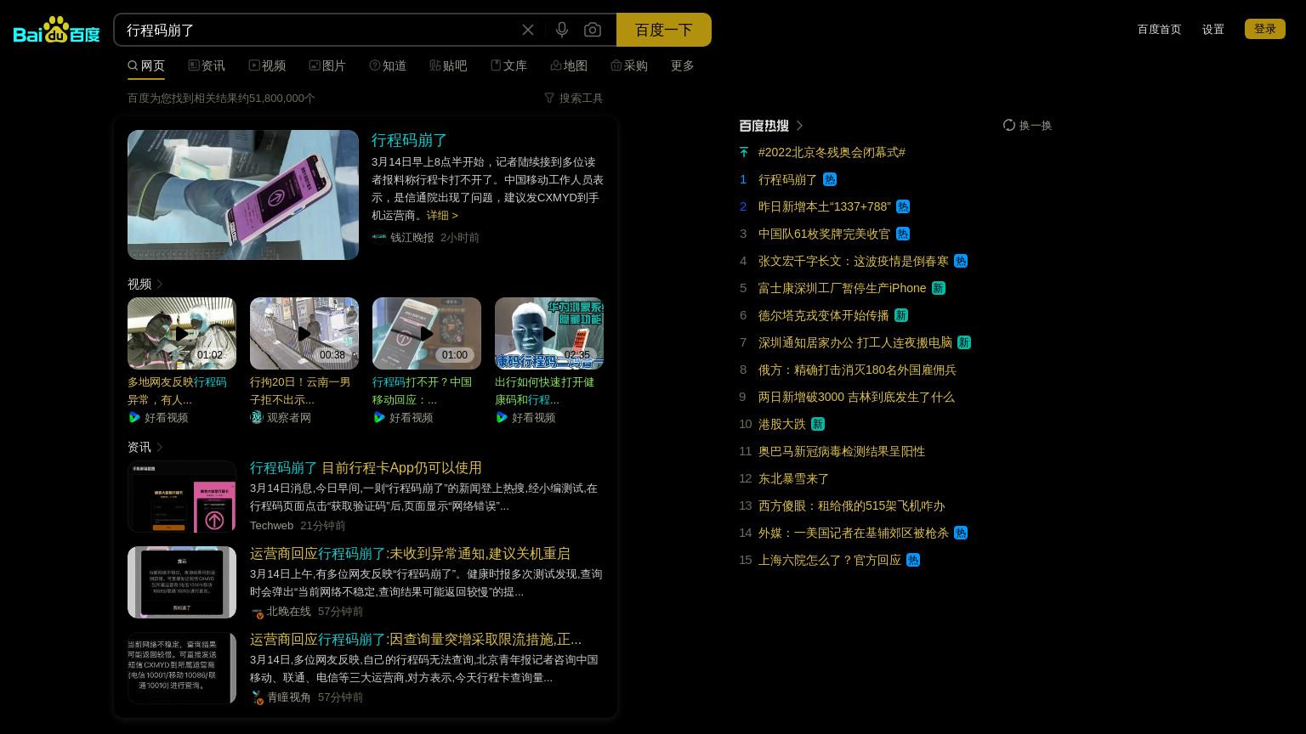Expand the 资讯 section chevron
The height and width of the screenshot is (734, 1306).
click(160, 447)
